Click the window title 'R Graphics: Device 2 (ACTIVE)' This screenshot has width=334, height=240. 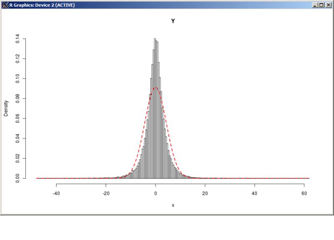pos(42,5)
